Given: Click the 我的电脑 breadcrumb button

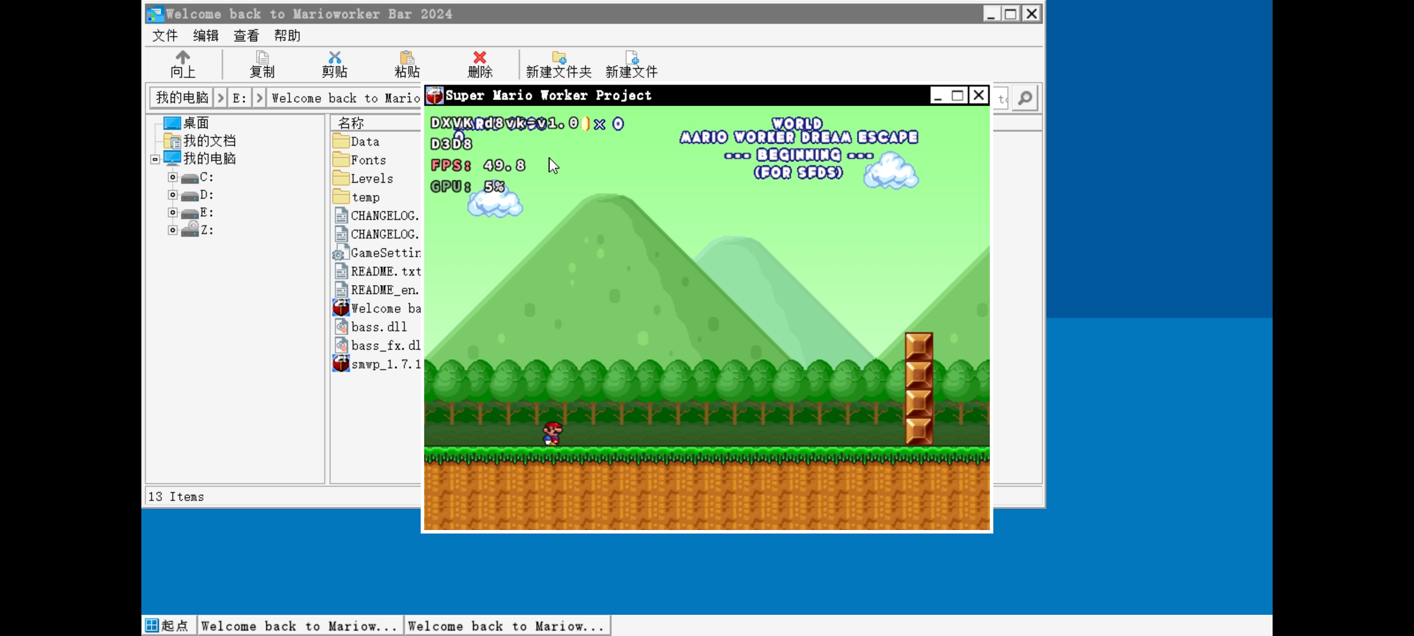Looking at the screenshot, I should [x=182, y=98].
